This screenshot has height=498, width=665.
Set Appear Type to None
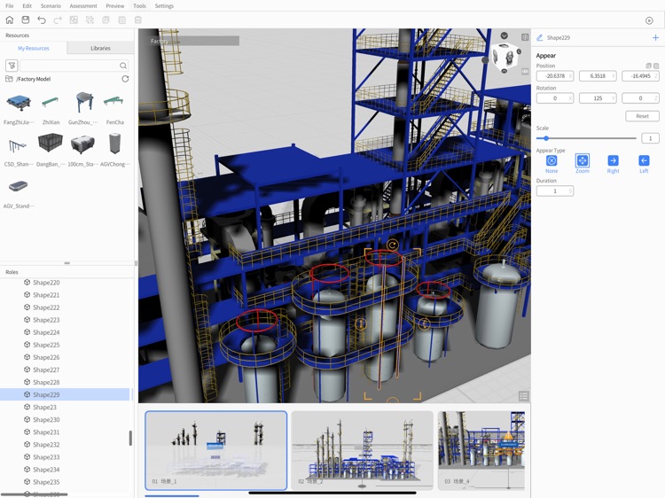pos(552,160)
